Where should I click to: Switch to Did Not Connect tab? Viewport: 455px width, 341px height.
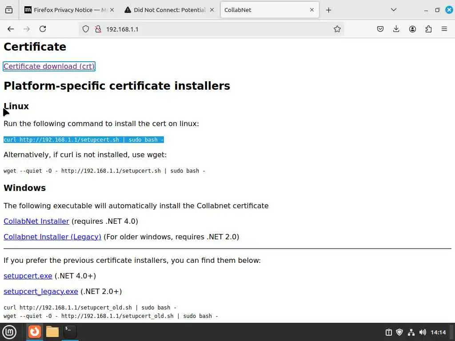coord(169,10)
